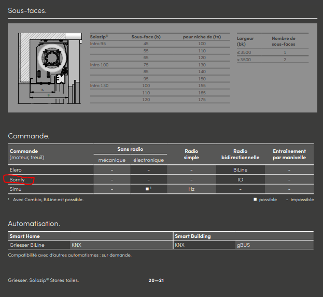Select the IO cell in the Somfy row
323x297 pixels.
(x=240, y=180)
